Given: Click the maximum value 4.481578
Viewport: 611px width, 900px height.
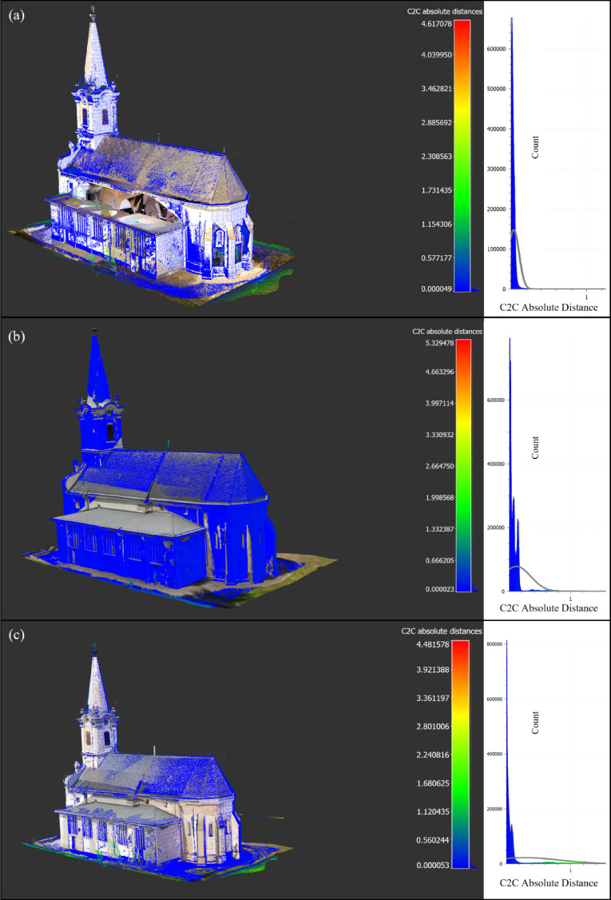Looking at the screenshot, I should pyautogui.click(x=433, y=644).
